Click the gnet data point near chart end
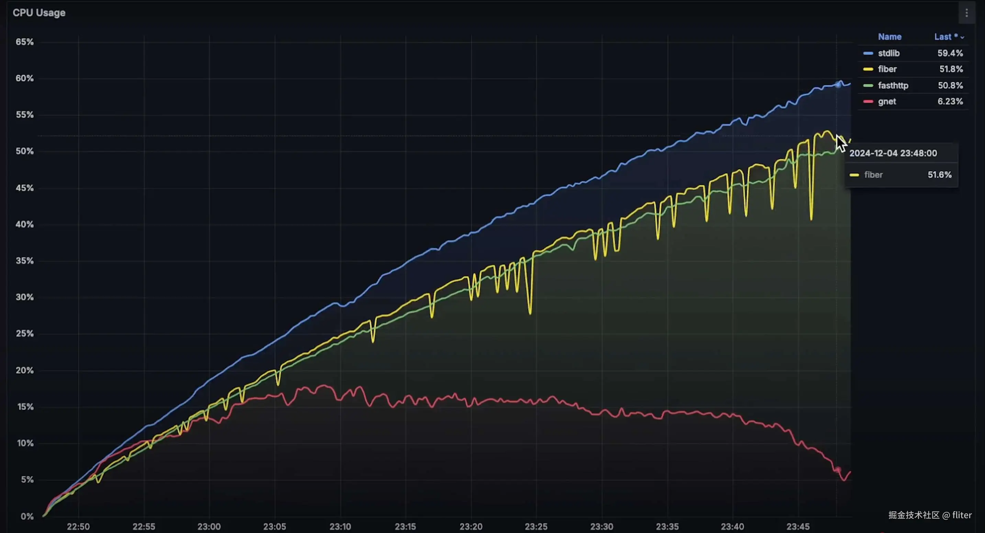Screen dimensions: 985x533 pyautogui.click(x=838, y=469)
